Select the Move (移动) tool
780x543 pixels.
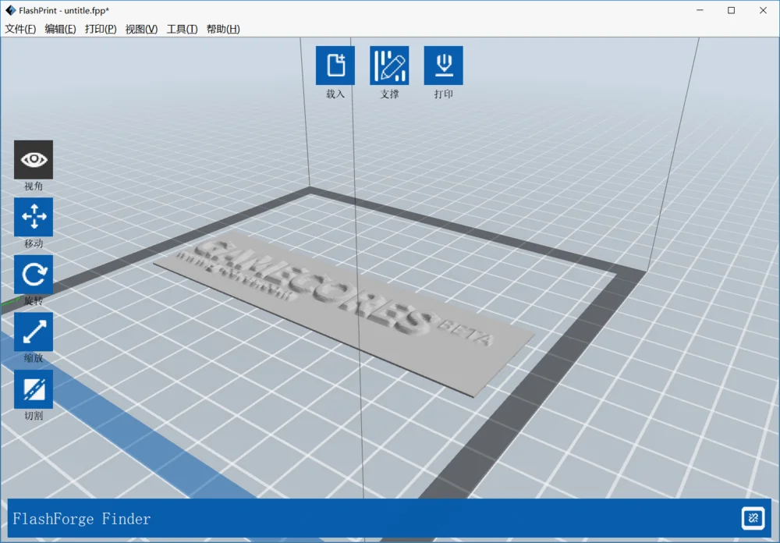(x=34, y=217)
